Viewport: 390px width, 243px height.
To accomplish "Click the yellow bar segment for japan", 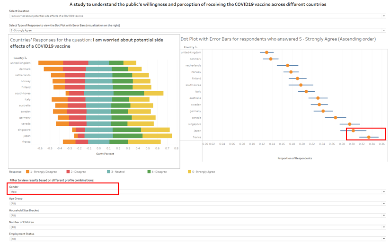I will point(157,136).
